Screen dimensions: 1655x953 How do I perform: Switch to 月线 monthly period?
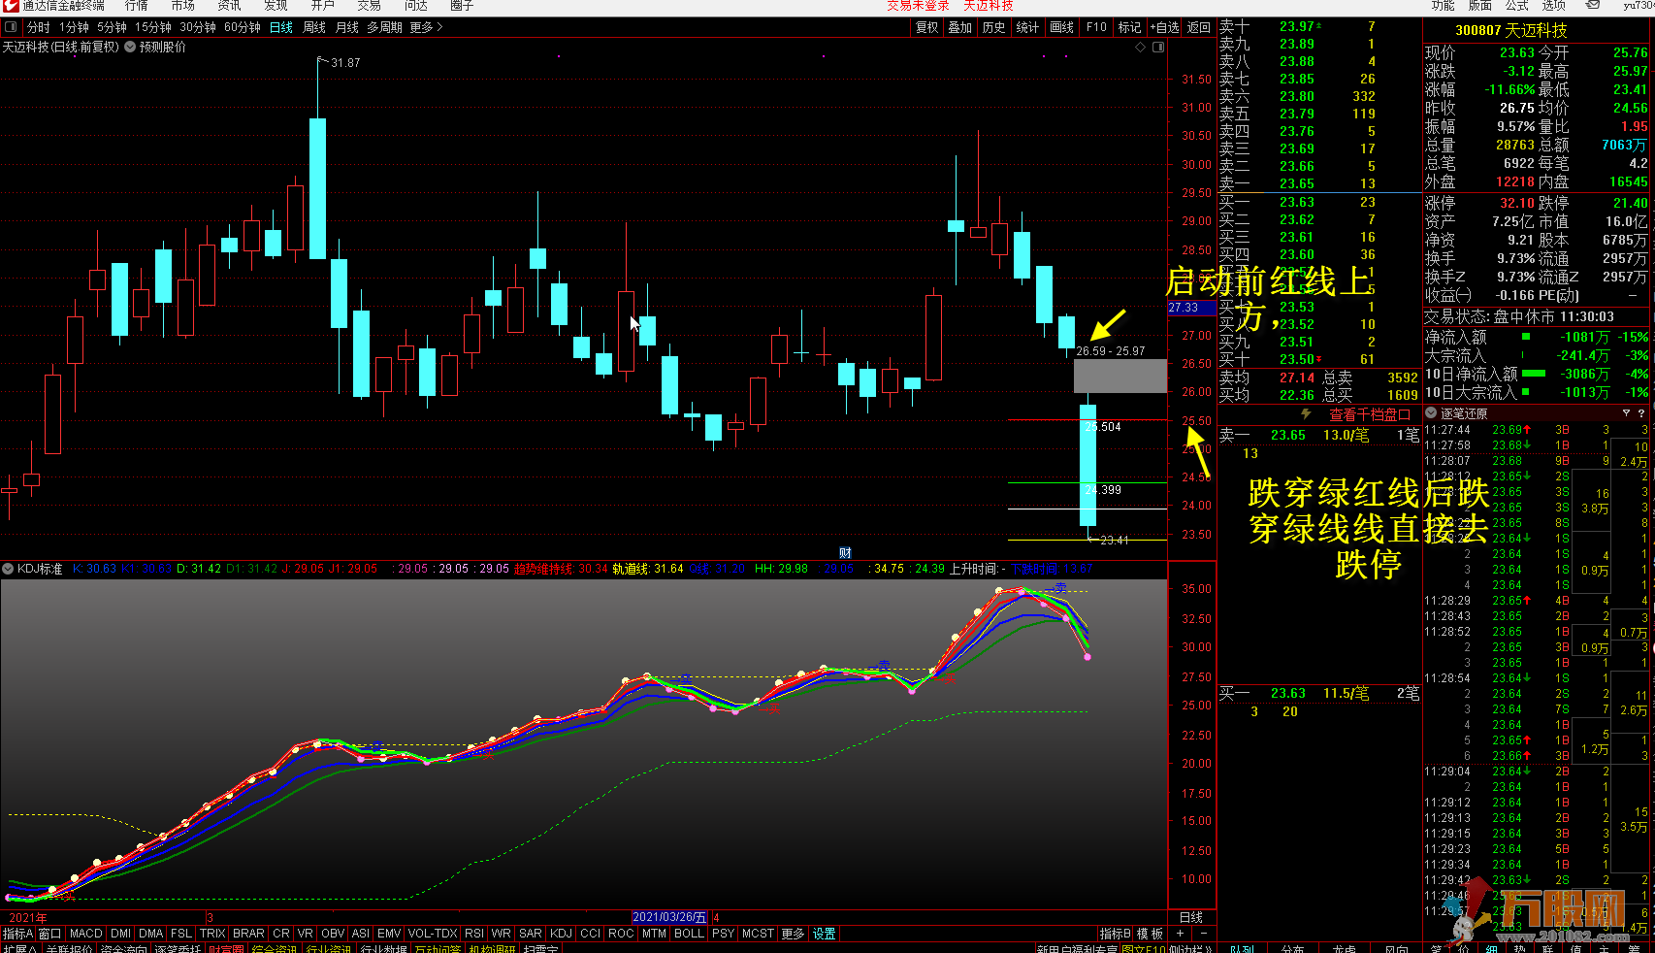tap(347, 27)
